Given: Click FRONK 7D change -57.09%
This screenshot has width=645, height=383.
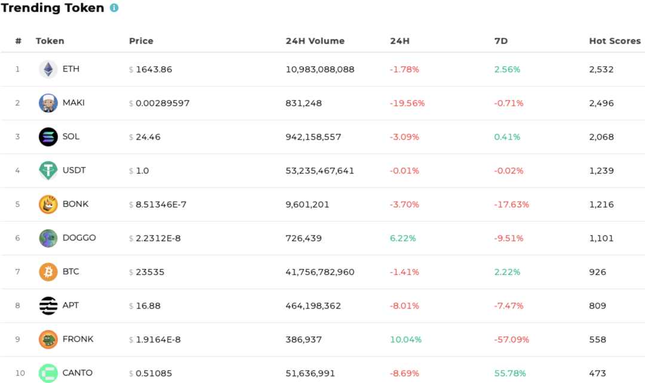Looking at the screenshot, I should coord(511,339).
